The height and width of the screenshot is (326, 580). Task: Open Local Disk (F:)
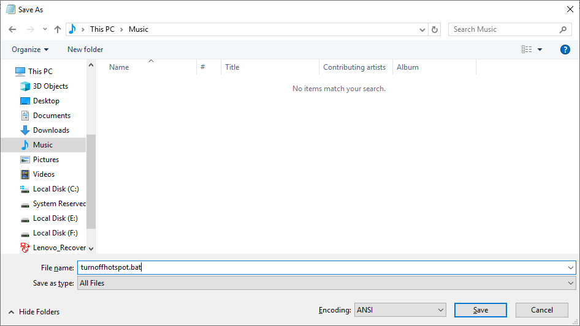pyautogui.click(x=55, y=233)
